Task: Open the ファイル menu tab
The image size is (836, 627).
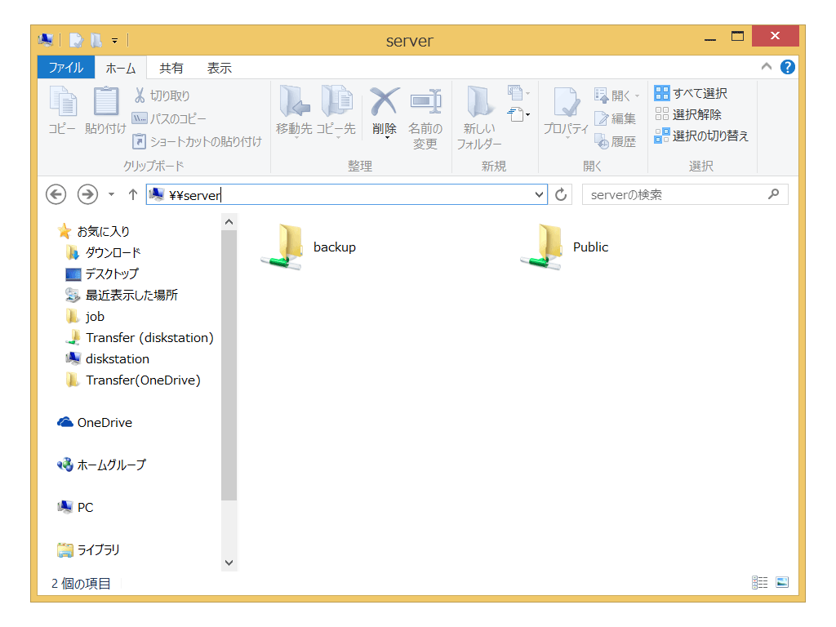Action: [65, 68]
